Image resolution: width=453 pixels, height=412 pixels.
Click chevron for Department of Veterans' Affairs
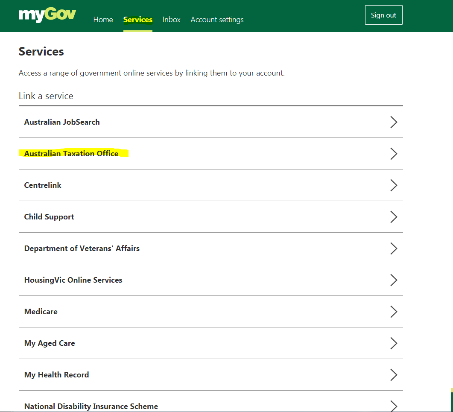coord(394,248)
